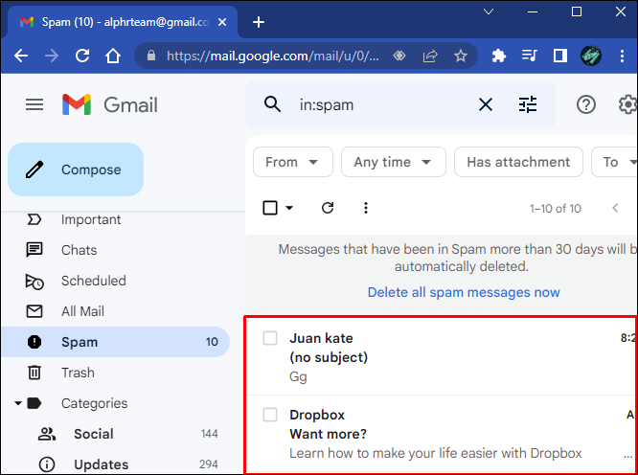The width and height of the screenshot is (638, 475).
Task: Open the Dropbox Want more? email
Action: (442, 434)
